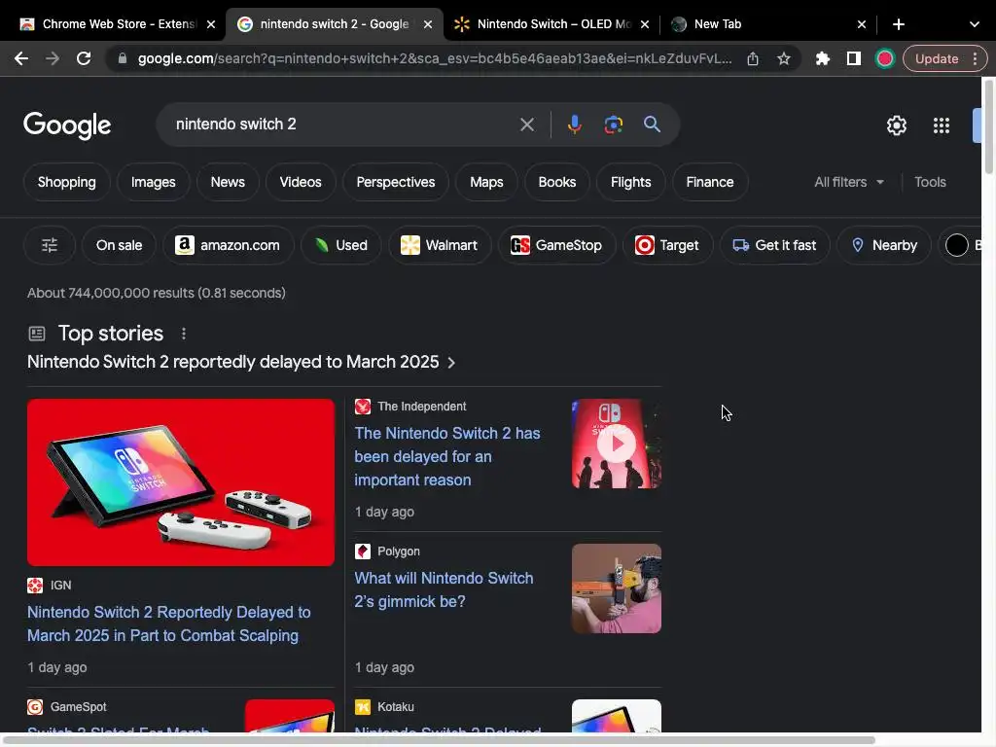Open the Tools options

click(x=930, y=182)
